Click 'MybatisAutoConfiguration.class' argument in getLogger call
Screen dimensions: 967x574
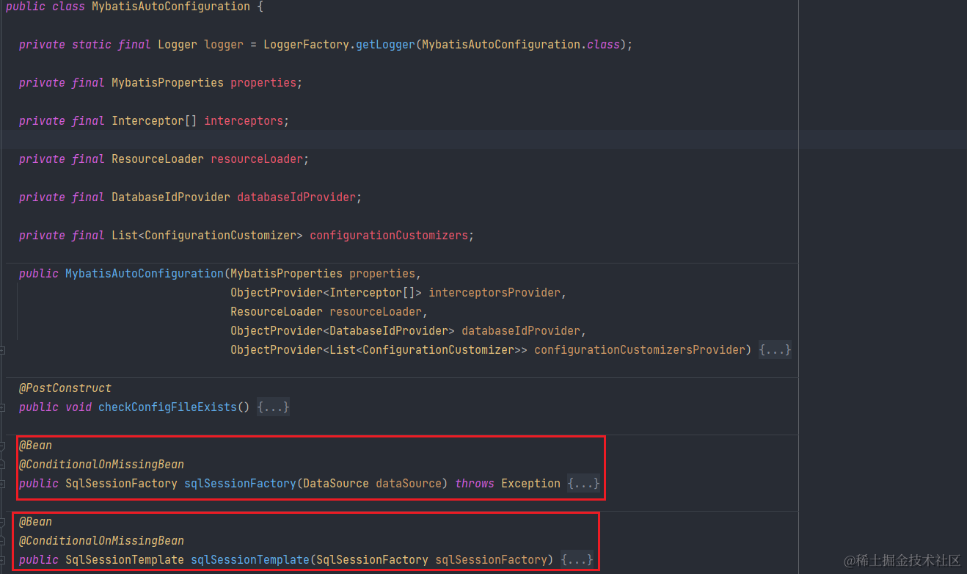[x=521, y=45]
